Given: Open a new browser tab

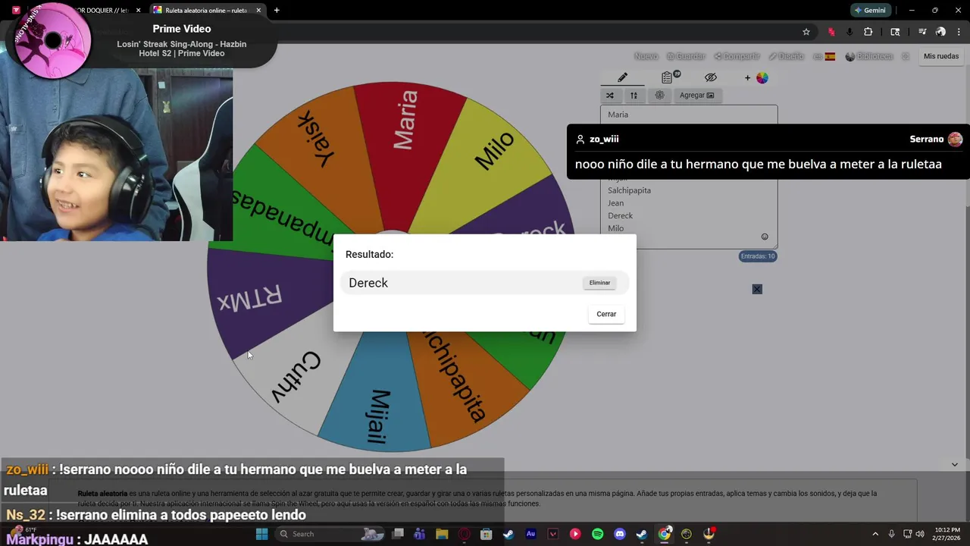Looking at the screenshot, I should click(277, 11).
